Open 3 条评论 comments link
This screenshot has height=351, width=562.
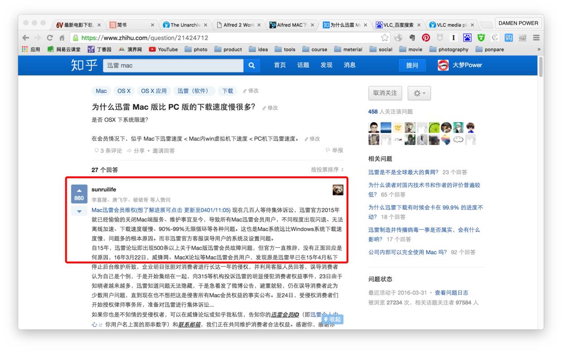click(108, 151)
